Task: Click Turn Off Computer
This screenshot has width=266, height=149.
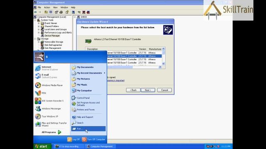Action: (x=94, y=139)
